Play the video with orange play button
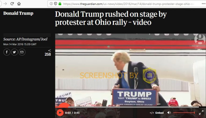The height and width of the screenshot is (118, 206). tap(60, 113)
